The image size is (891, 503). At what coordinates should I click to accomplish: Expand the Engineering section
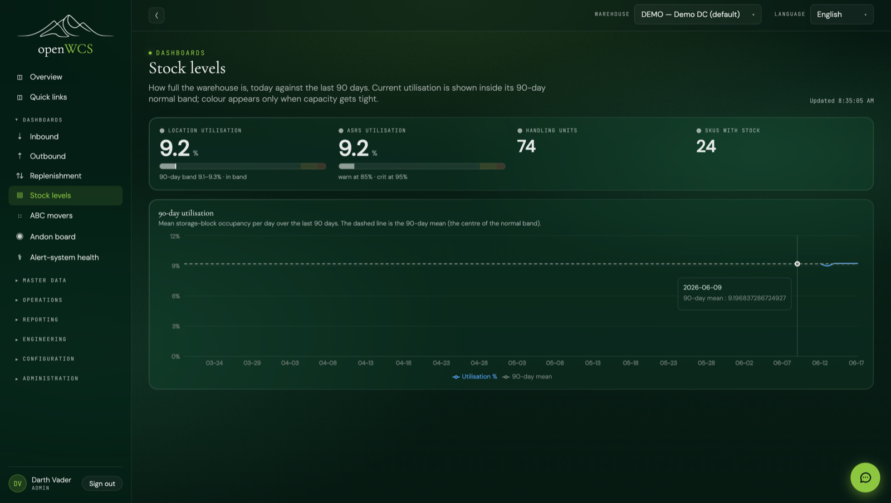point(41,339)
